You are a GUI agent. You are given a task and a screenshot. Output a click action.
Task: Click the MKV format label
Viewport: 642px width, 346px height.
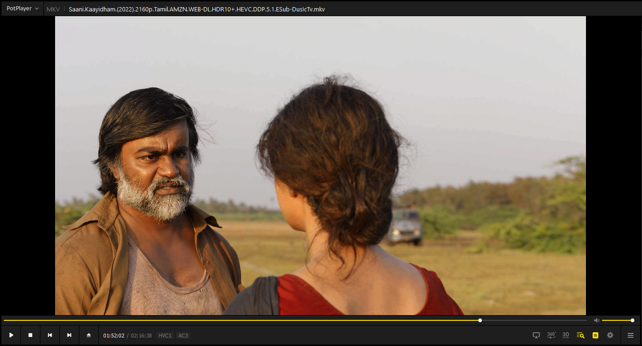coord(53,9)
